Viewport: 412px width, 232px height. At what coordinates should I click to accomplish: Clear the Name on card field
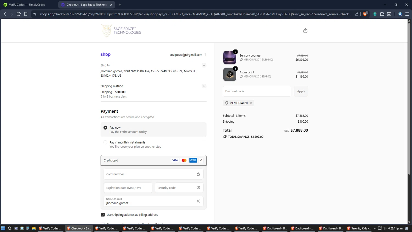(x=198, y=201)
